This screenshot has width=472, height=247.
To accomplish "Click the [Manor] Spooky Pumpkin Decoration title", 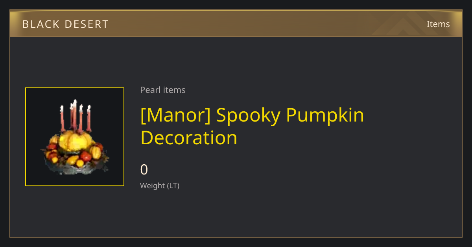I will 252,126.
